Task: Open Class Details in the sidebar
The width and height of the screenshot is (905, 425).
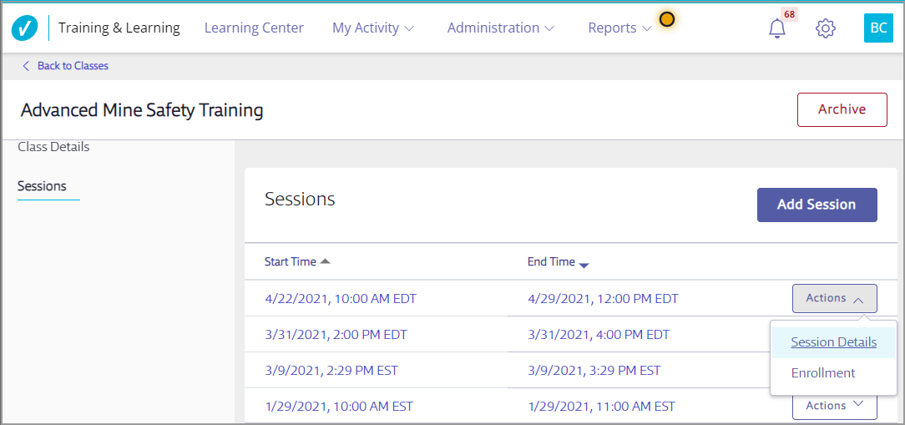Action: [x=53, y=147]
